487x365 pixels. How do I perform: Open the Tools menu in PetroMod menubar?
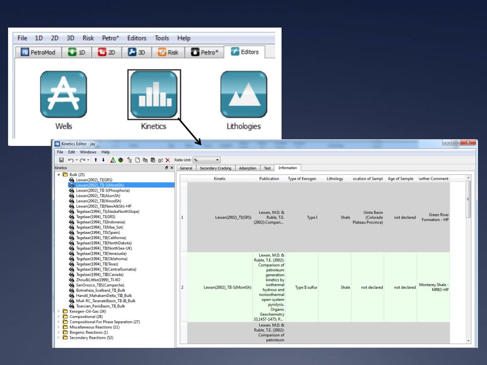162,38
